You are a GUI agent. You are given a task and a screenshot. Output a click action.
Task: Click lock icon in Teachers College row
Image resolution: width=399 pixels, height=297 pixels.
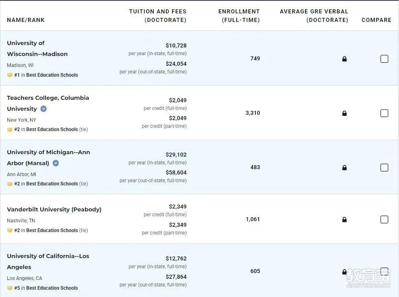pyautogui.click(x=344, y=113)
